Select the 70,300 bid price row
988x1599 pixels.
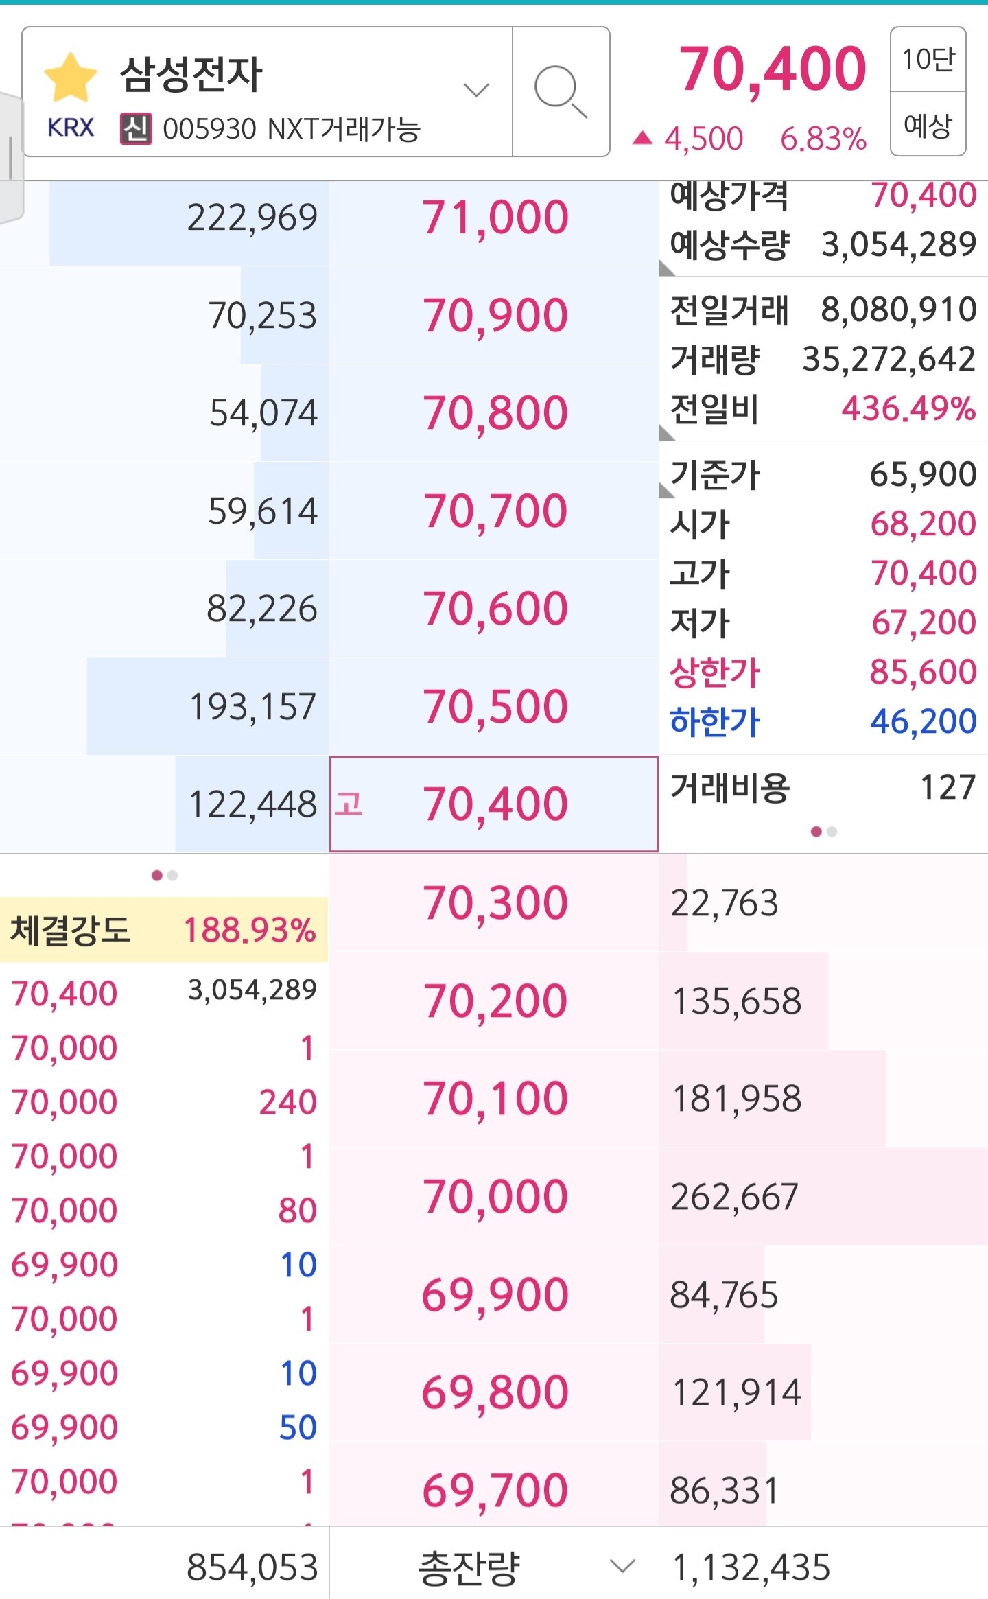click(x=494, y=902)
